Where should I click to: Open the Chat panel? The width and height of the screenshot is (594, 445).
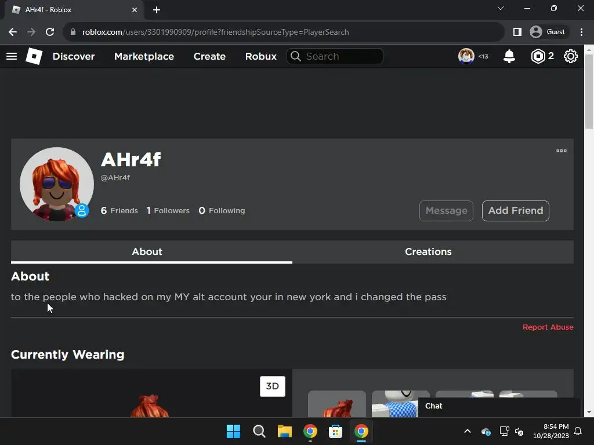pos(499,406)
